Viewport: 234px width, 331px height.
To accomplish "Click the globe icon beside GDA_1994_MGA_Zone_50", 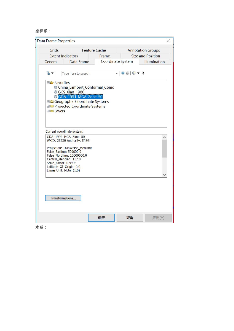I will coord(56,97).
